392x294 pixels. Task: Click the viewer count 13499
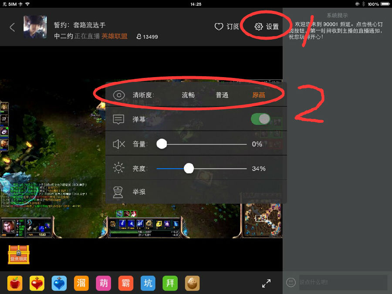pyautogui.click(x=148, y=37)
